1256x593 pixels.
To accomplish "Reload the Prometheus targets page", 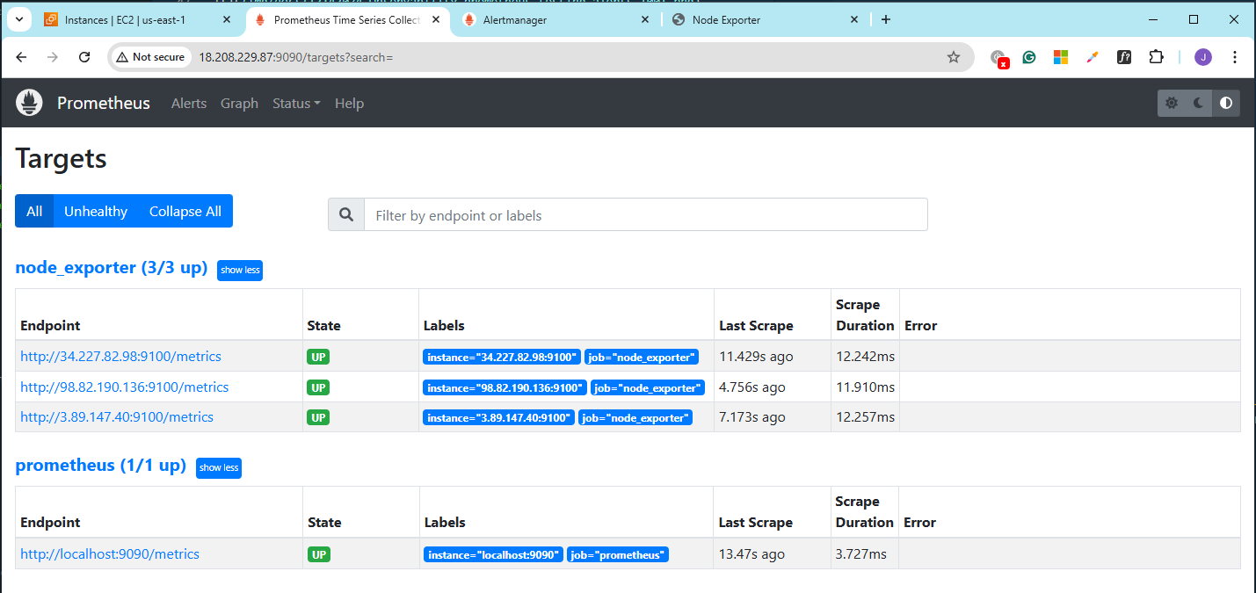I will click(84, 57).
